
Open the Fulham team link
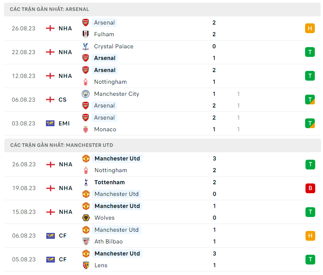click(104, 34)
